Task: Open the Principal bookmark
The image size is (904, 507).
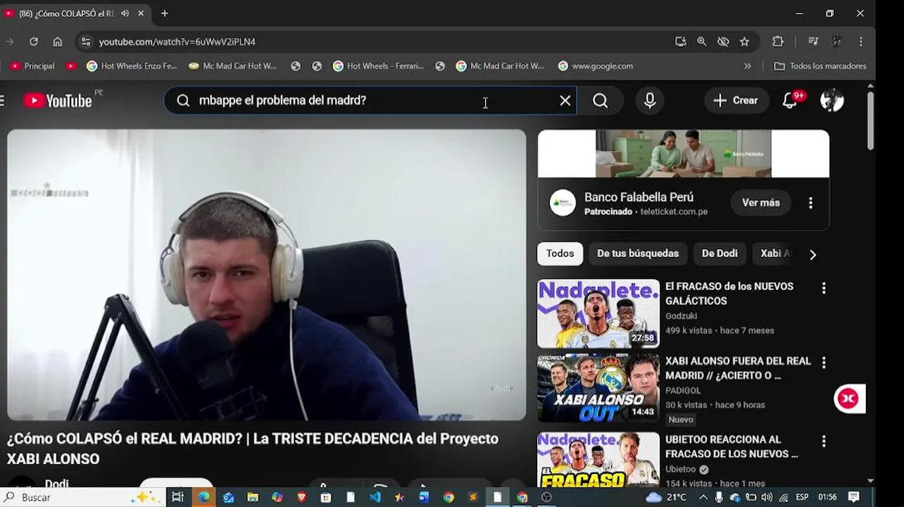Action: click(32, 66)
